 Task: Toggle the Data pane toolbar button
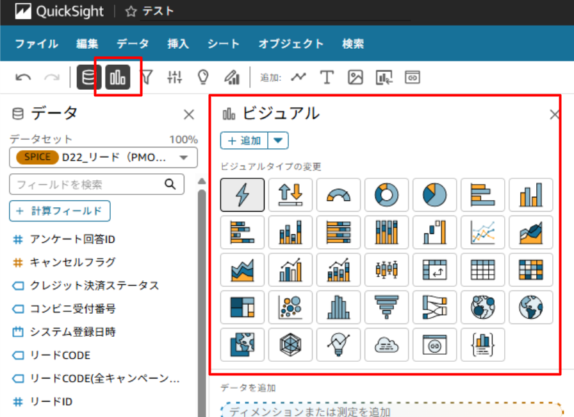coord(89,78)
